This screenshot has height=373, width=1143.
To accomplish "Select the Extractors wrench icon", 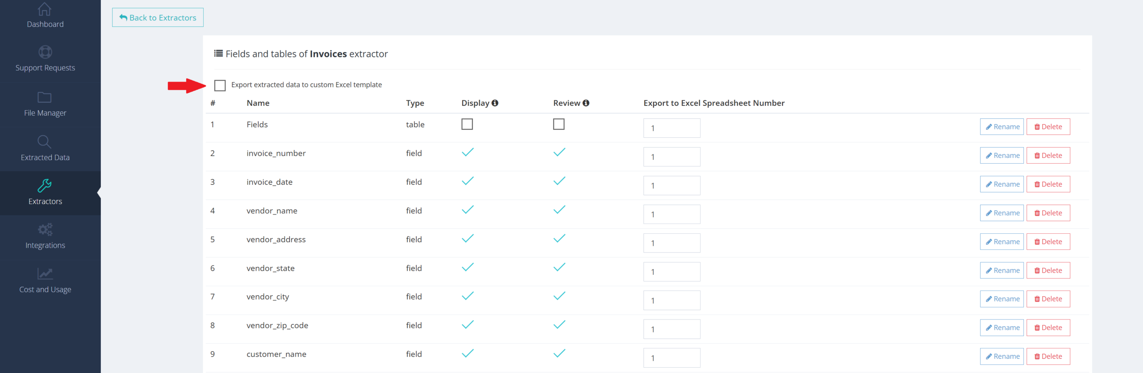I will pyautogui.click(x=45, y=186).
